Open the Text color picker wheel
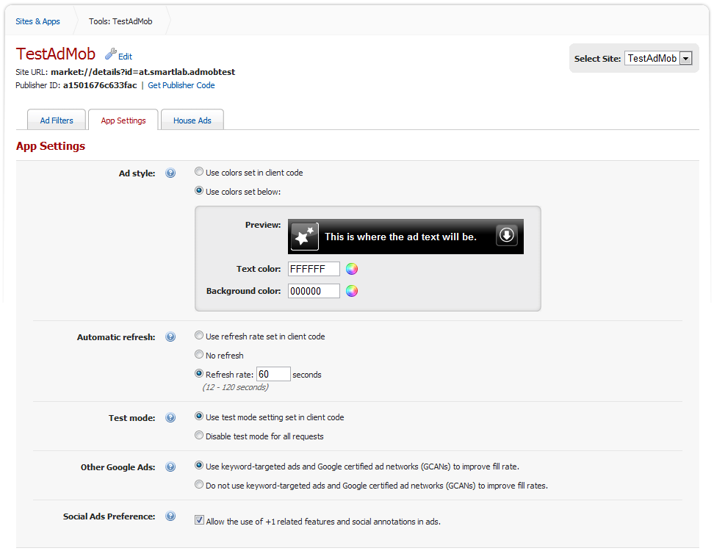 tap(352, 269)
